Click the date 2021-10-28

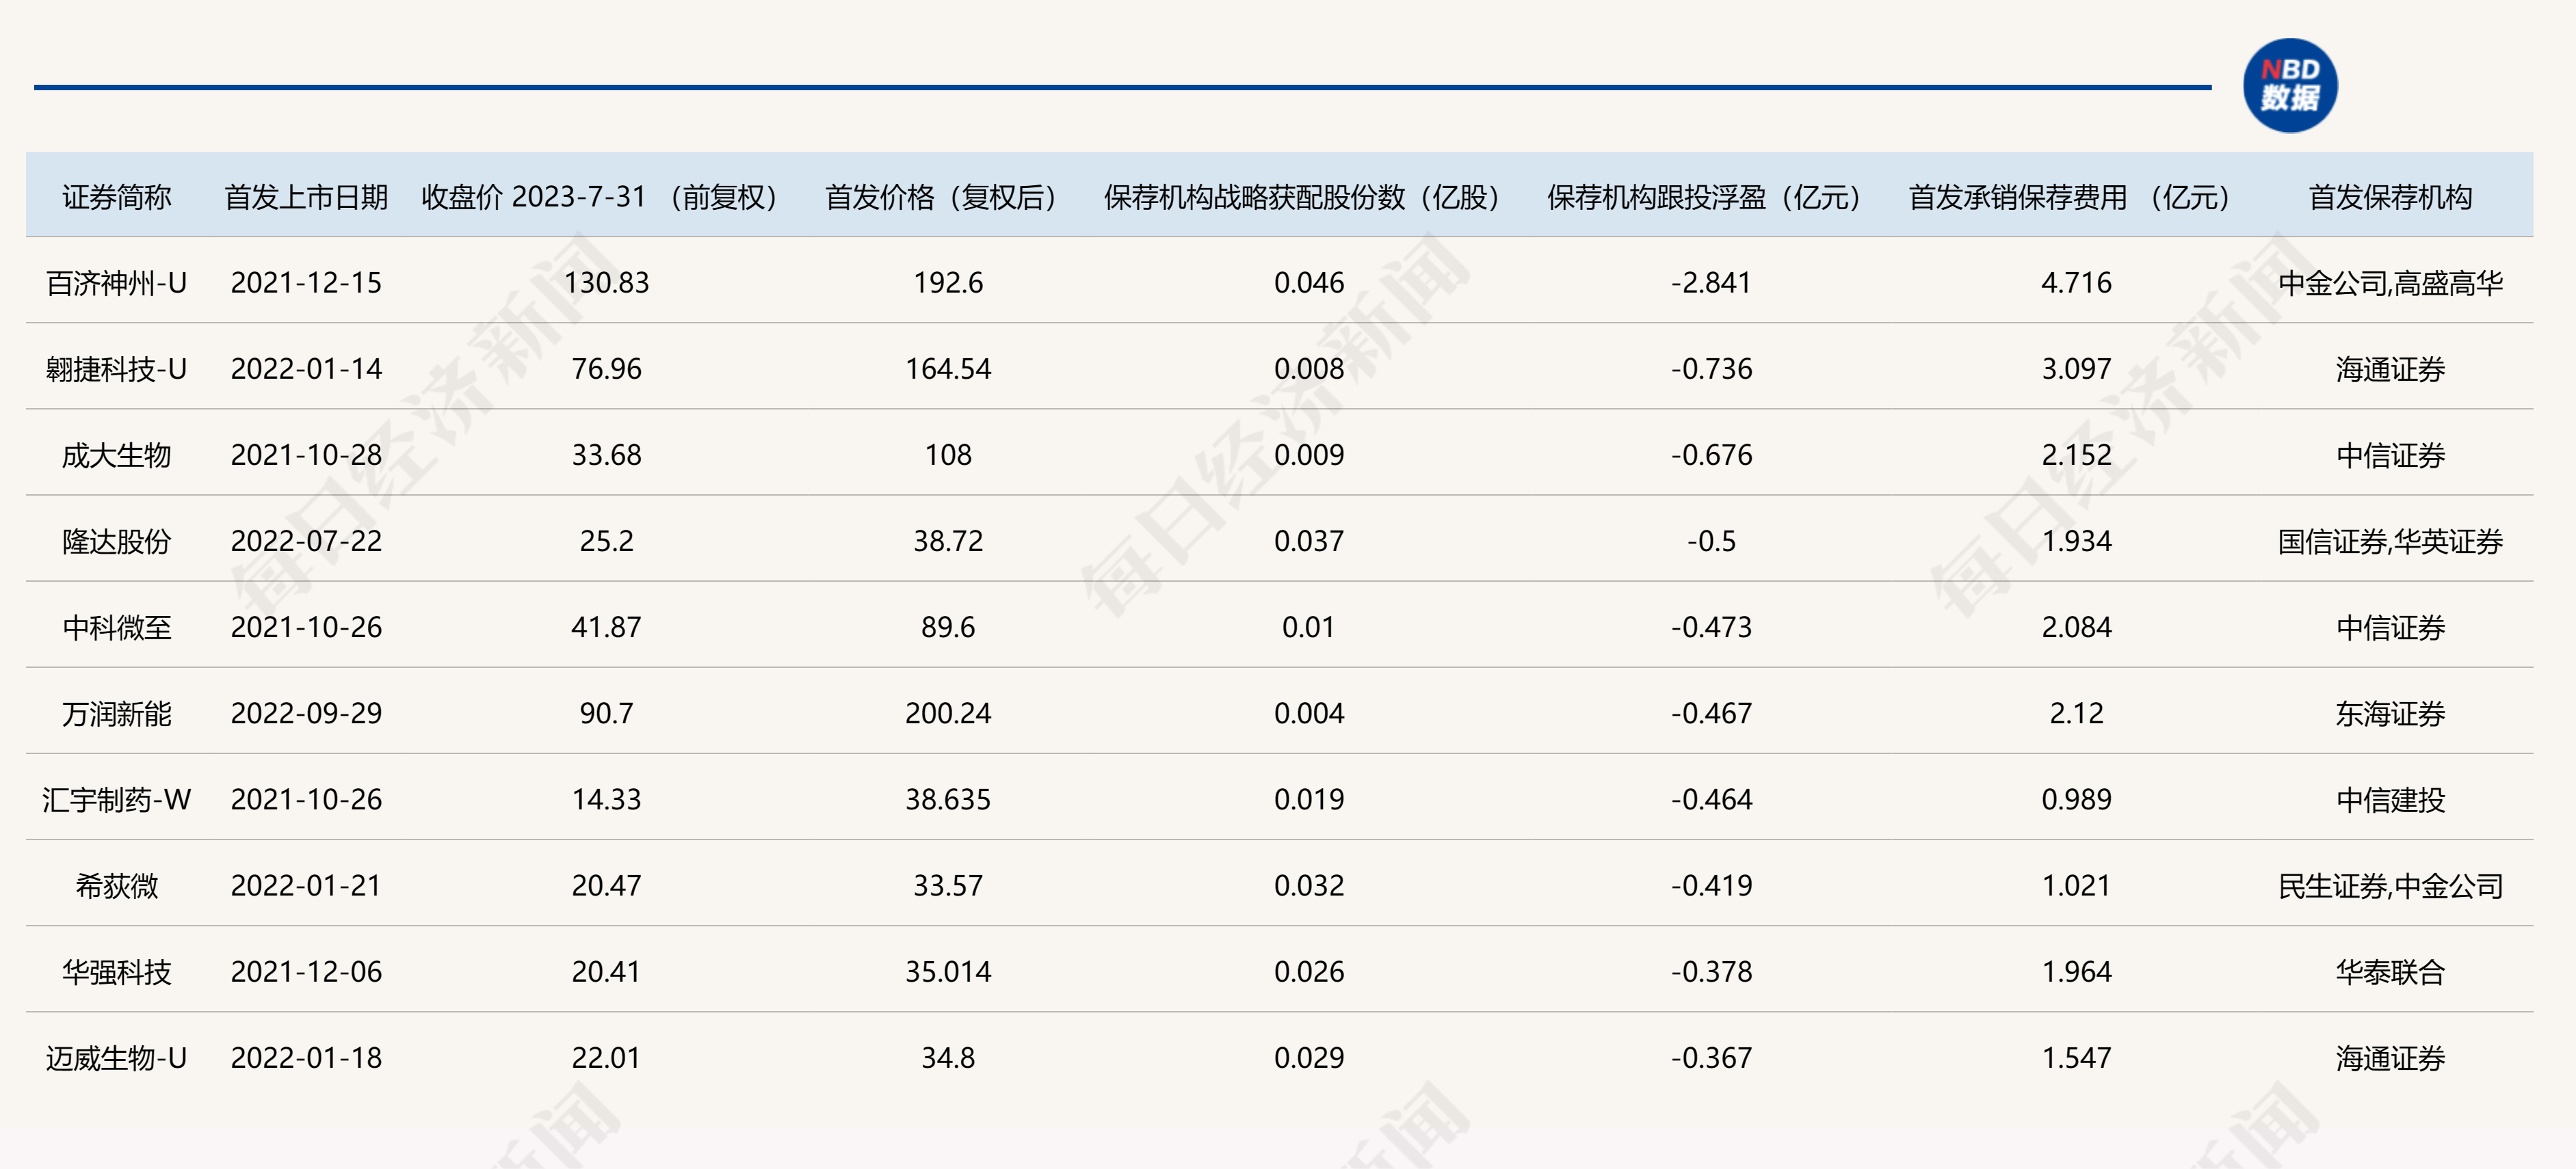306,455
